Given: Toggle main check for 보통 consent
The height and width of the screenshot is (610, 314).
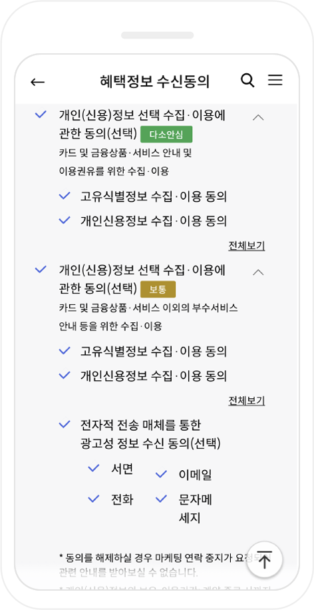Looking at the screenshot, I should pos(41,269).
